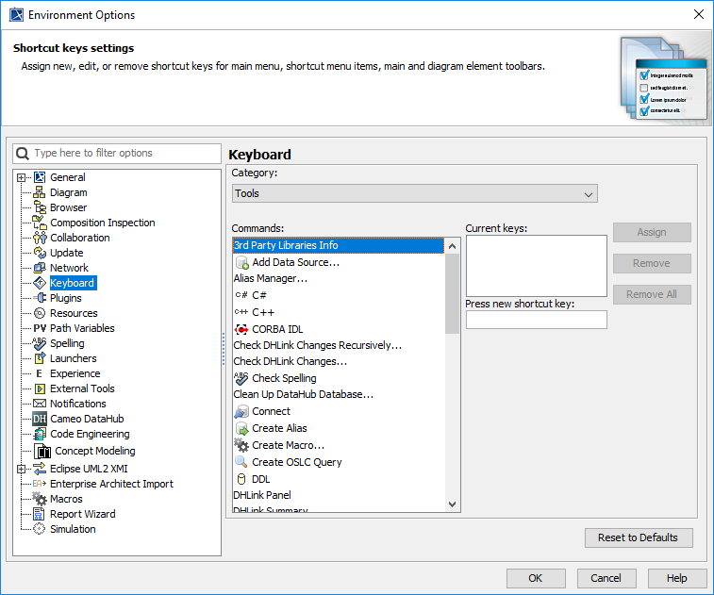Click the Launchers icon
This screenshot has width=714, height=595.
(x=40, y=357)
